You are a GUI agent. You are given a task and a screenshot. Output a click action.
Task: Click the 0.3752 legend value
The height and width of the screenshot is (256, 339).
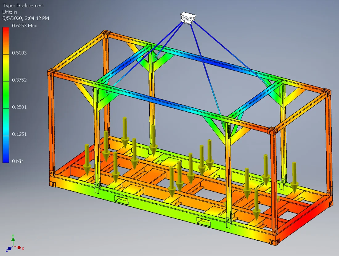[19, 80]
